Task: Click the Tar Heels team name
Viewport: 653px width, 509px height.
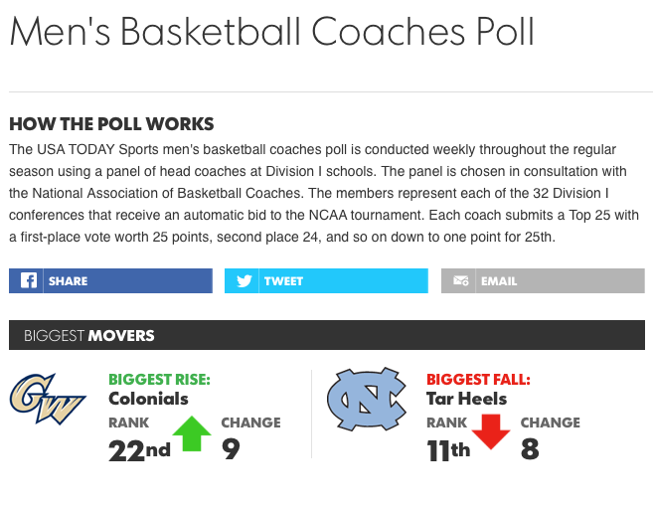Action: (x=466, y=399)
